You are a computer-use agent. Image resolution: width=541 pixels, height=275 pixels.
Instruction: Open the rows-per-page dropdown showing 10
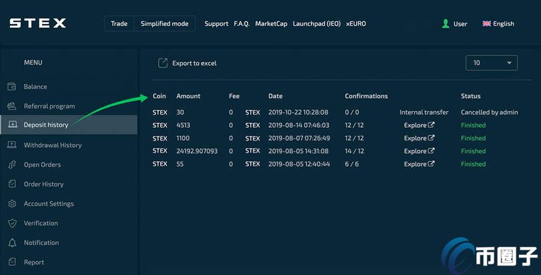point(492,63)
